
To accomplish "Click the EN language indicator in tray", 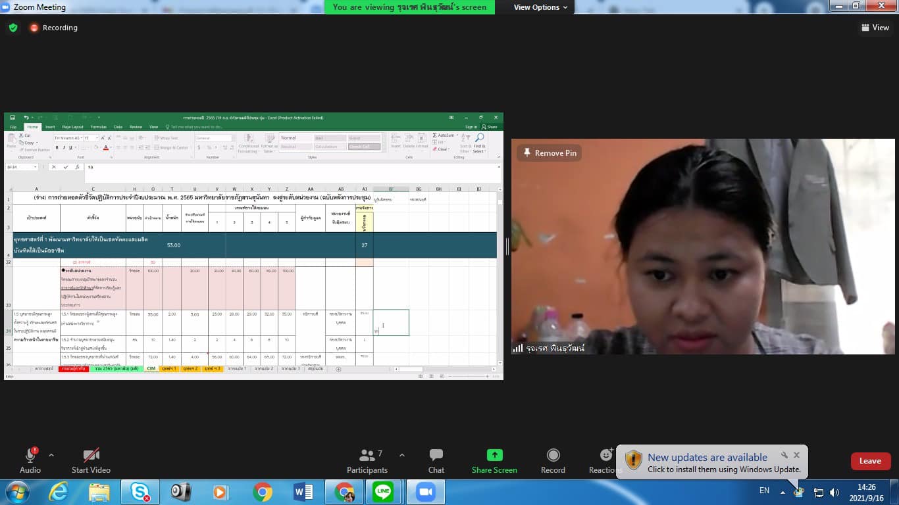I will (764, 491).
